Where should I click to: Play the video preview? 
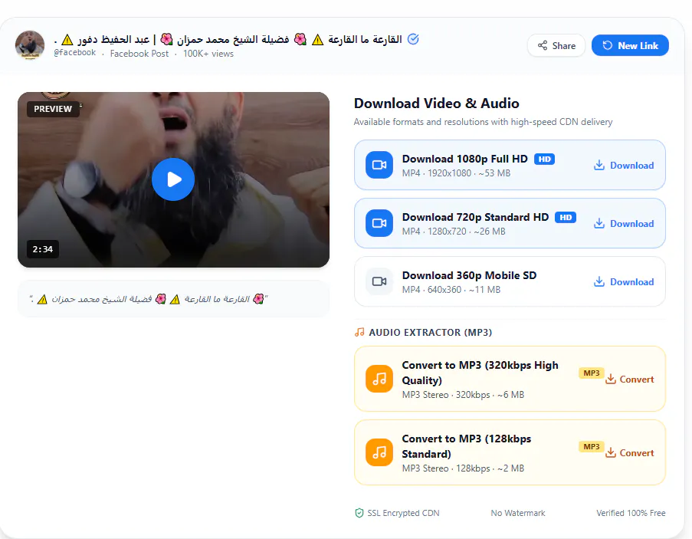click(x=173, y=179)
